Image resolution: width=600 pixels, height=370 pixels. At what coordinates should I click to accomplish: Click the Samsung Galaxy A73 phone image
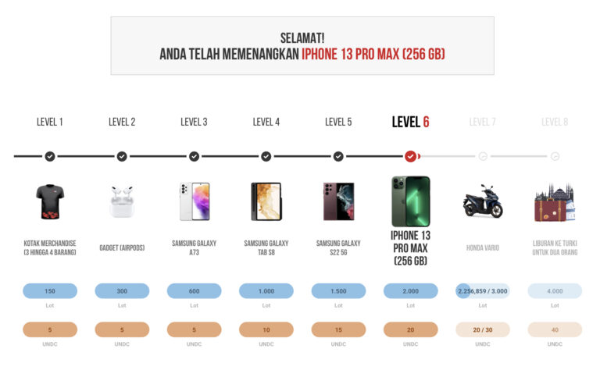click(195, 201)
